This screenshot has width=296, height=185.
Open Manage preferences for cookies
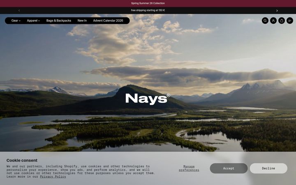click(x=189, y=168)
